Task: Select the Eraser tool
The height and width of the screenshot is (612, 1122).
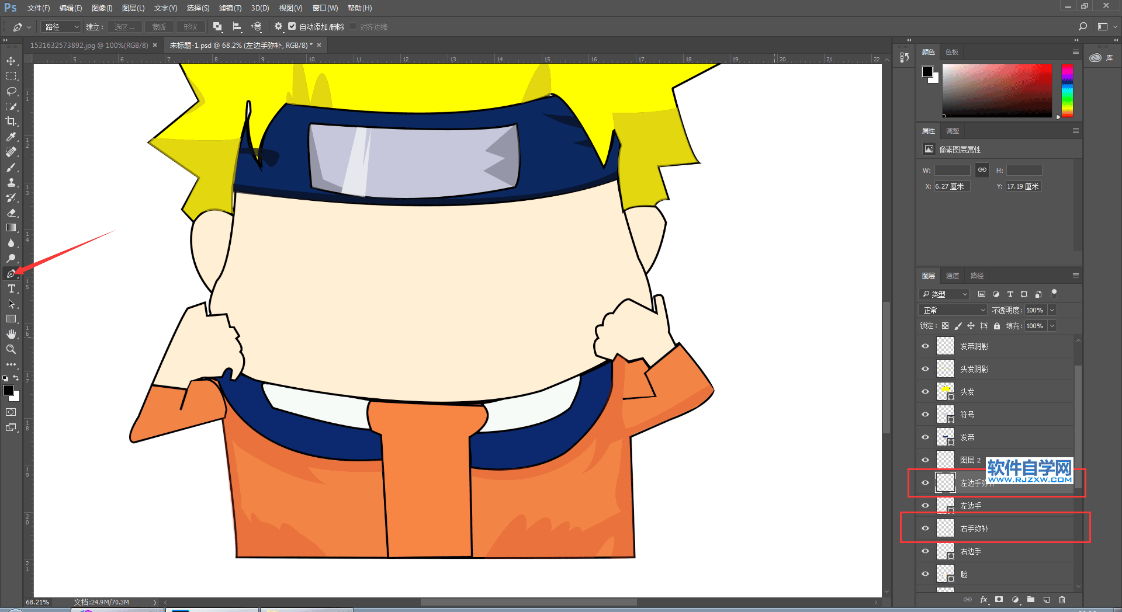Action: [11, 213]
